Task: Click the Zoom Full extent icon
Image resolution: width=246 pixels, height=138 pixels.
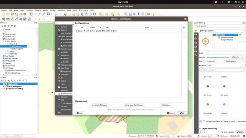Action: point(48,14)
